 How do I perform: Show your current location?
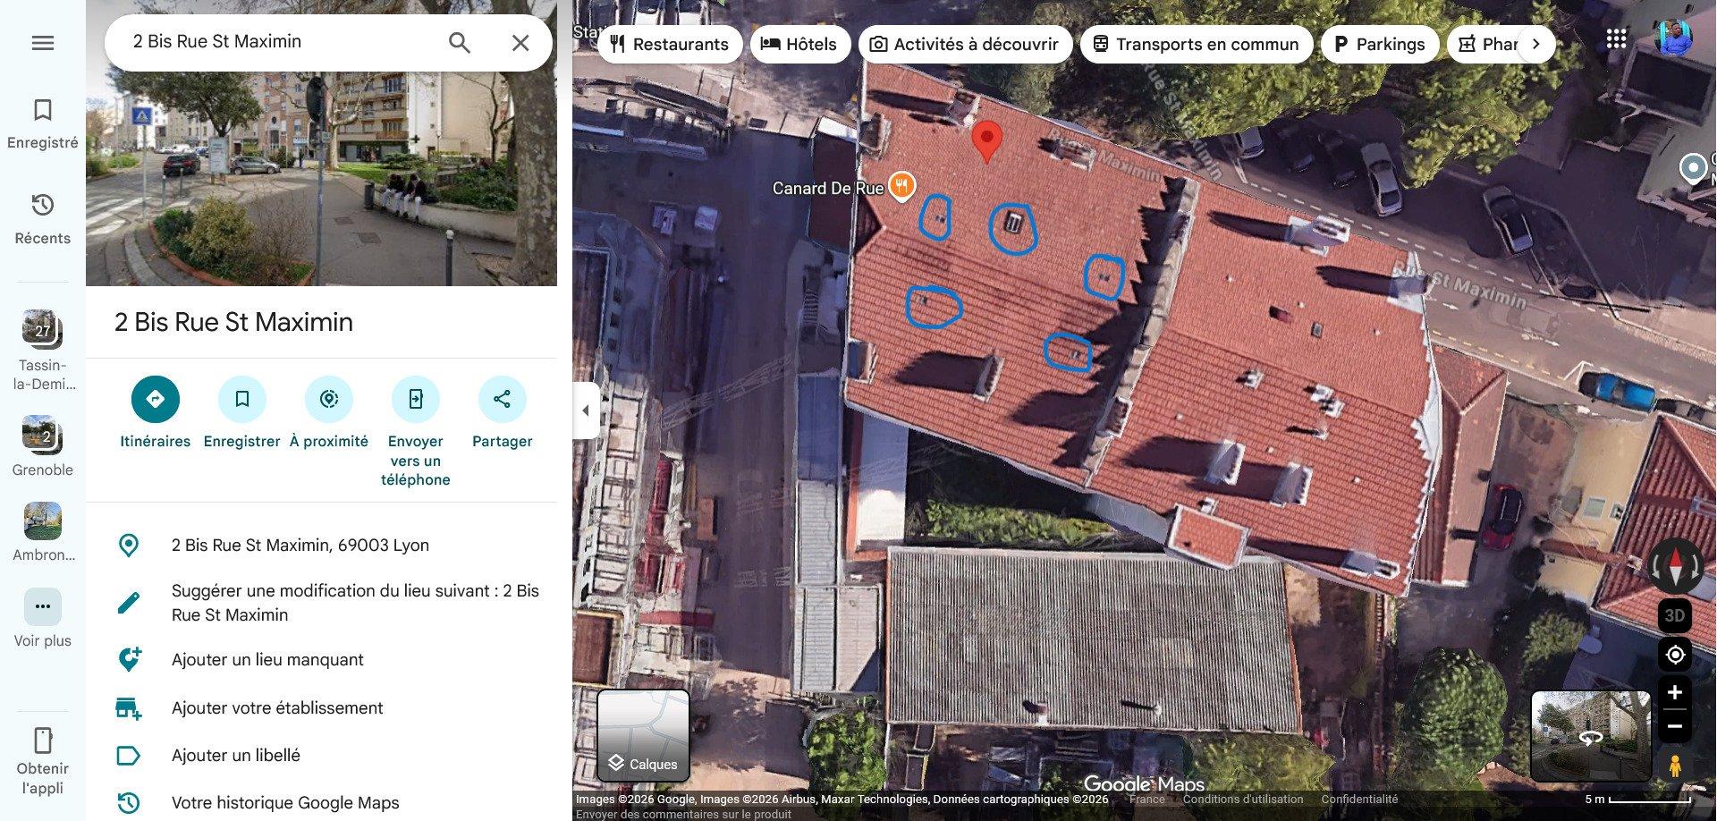point(1675,655)
